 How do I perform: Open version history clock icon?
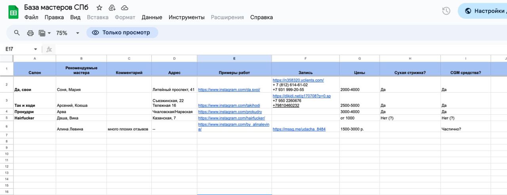click(x=446, y=11)
